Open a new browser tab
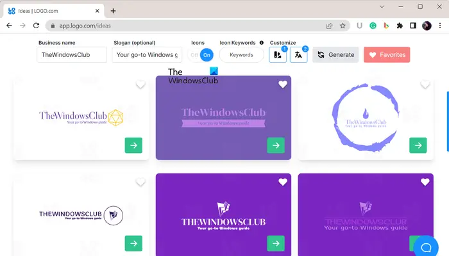449x256 pixels. pos(113,11)
